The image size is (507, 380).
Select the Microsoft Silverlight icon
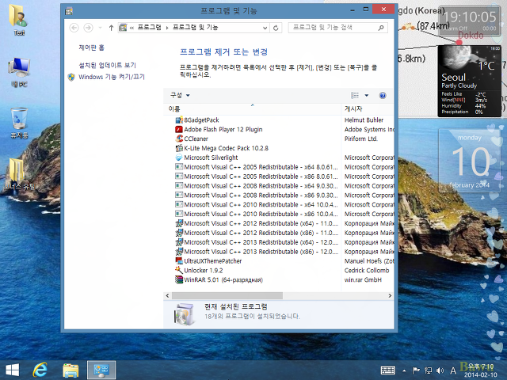point(179,158)
